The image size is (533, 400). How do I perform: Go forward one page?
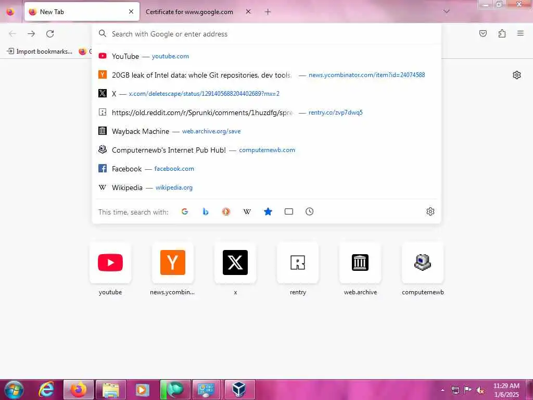[31, 34]
